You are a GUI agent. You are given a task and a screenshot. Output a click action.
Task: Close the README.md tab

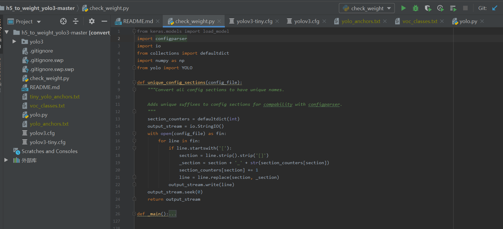point(158,21)
